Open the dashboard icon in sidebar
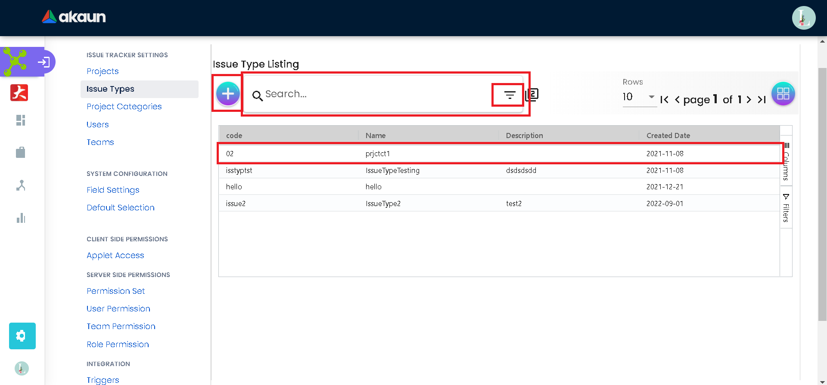The image size is (827, 385). click(21, 120)
